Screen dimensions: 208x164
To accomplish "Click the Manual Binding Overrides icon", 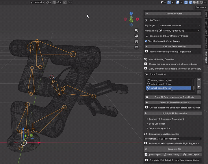I will [x=146, y=59].
